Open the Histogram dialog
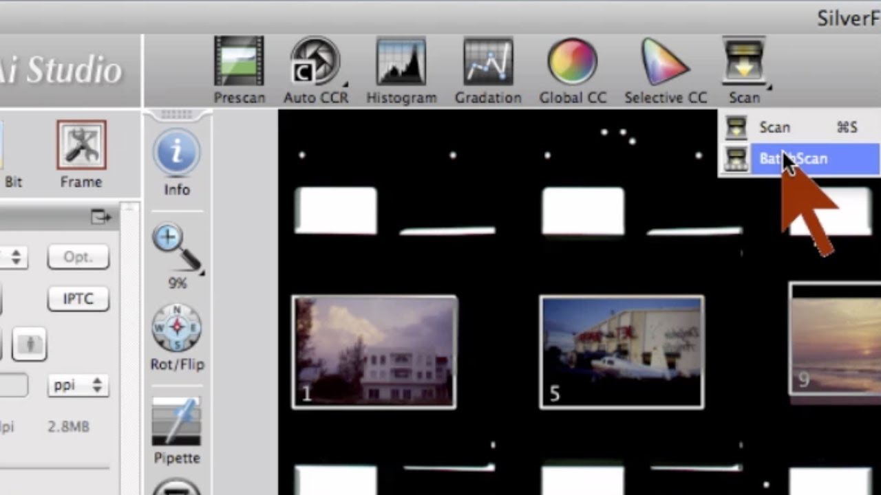The width and height of the screenshot is (881, 495). tap(401, 71)
